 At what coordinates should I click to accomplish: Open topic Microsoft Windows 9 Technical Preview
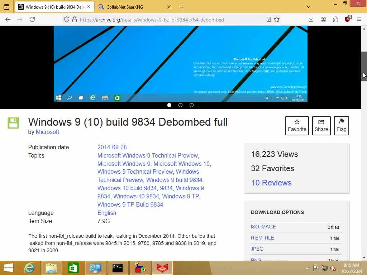(148, 155)
